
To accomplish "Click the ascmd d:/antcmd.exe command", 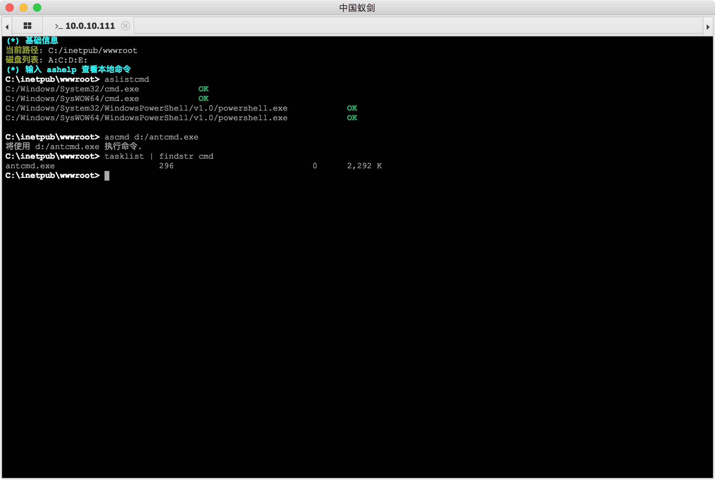I will 151,137.
